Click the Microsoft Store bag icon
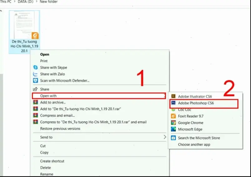 [x=173, y=138]
